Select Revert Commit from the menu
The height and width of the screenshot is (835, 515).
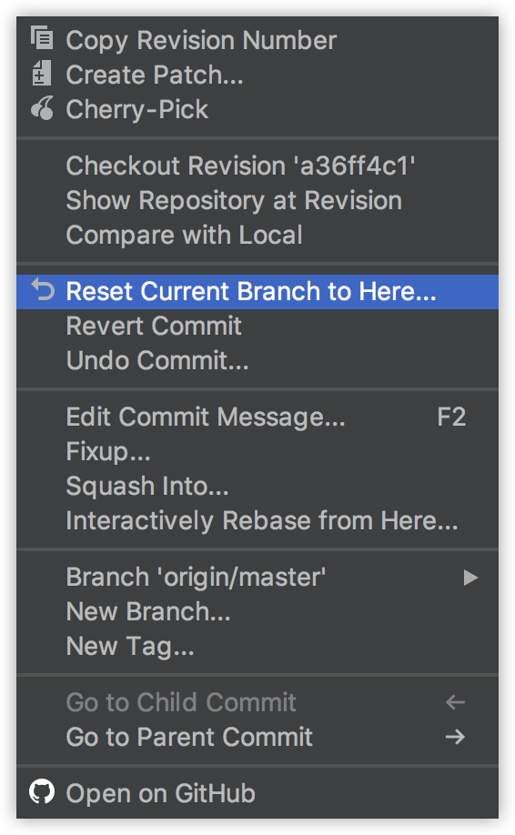point(257,326)
